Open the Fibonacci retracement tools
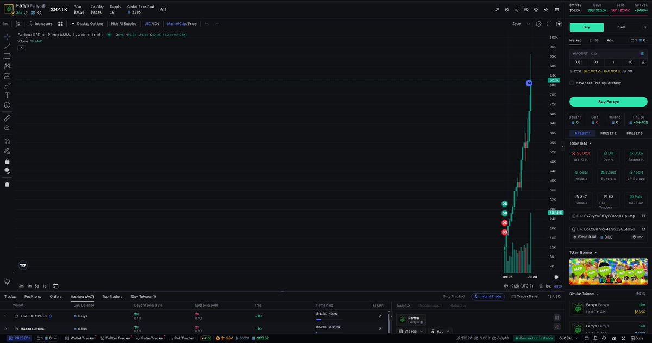This screenshot has height=343, width=652. pyautogui.click(x=7, y=56)
